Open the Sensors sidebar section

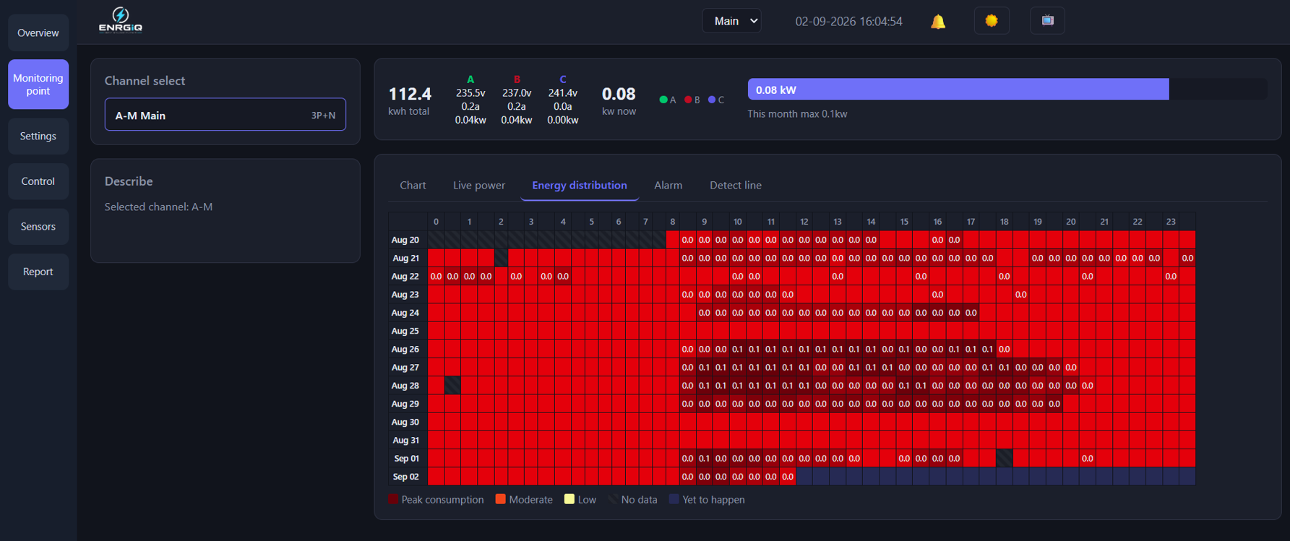point(38,226)
